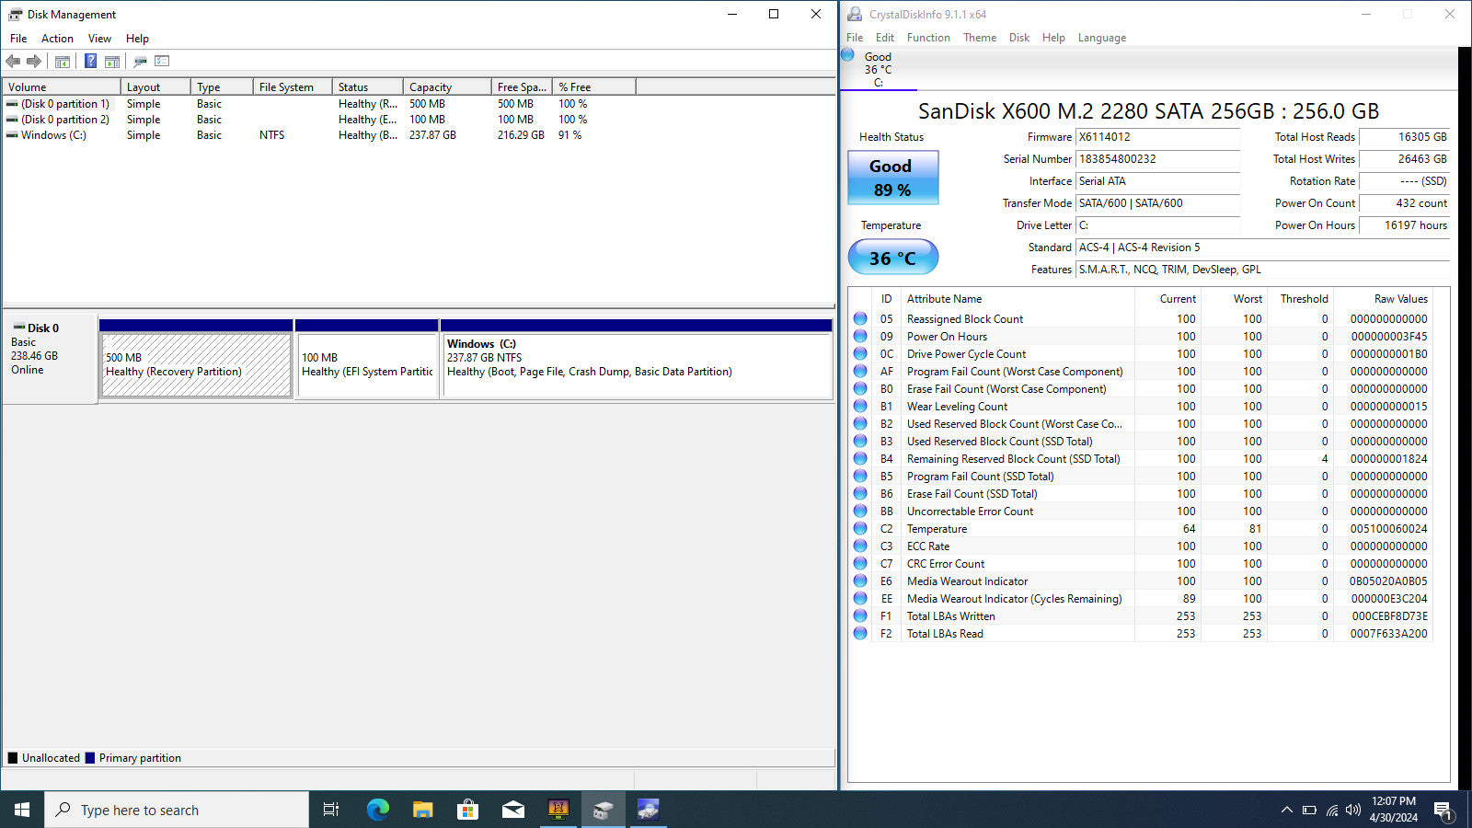The image size is (1472, 828).
Task: Toggle Show/Hide Action Pane toolbar icon
Action: (112, 62)
